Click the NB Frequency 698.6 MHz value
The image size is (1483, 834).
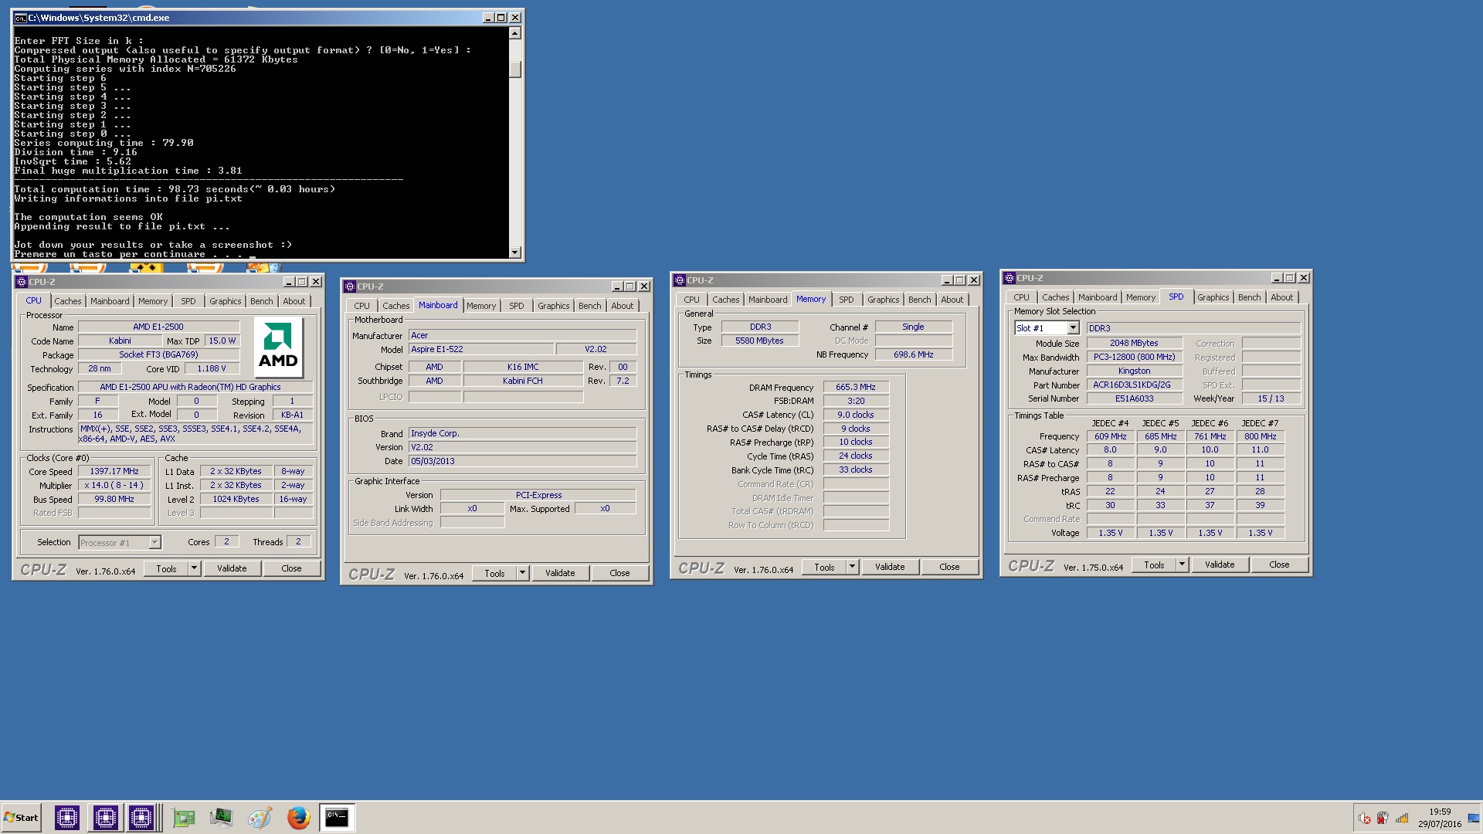pyautogui.click(x=914, y=355)
